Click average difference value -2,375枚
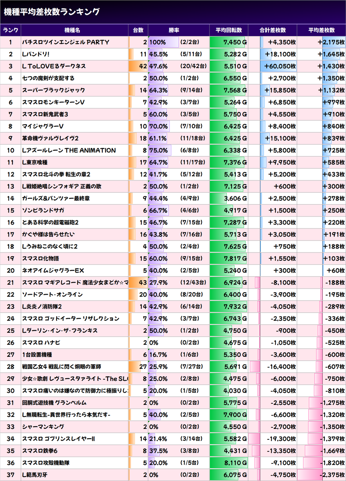 [x=332, y=475]
